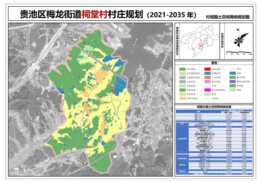Viewport: 262px width, 183px height.
Task: Click the red 祠堂村 text in title
Action: click(95, 15)
